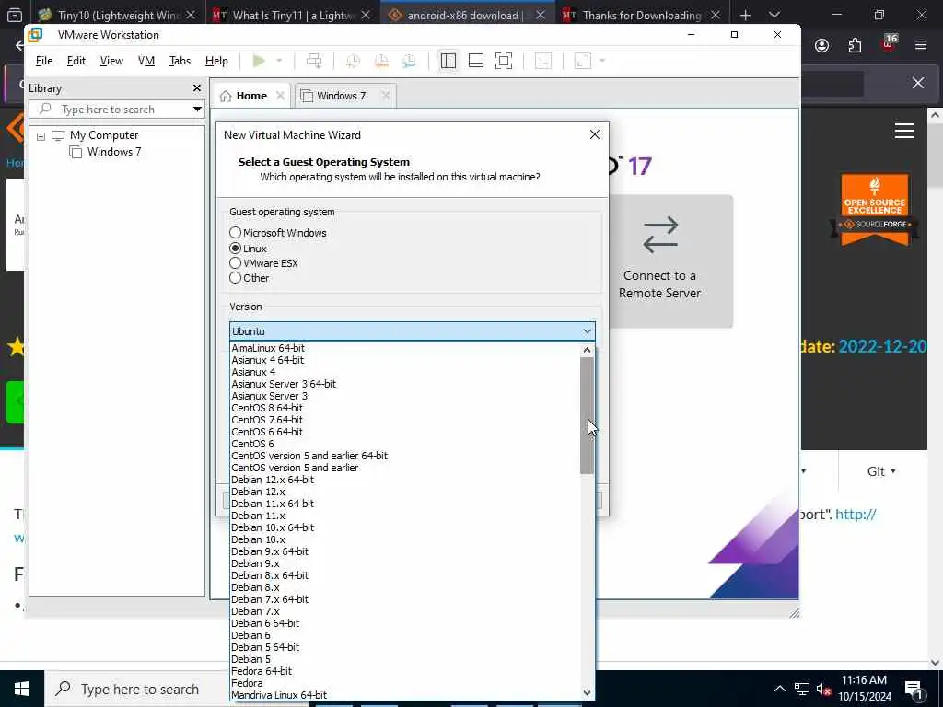
Task: Click the magnifier icon in Library search
Action: point(45,109)
